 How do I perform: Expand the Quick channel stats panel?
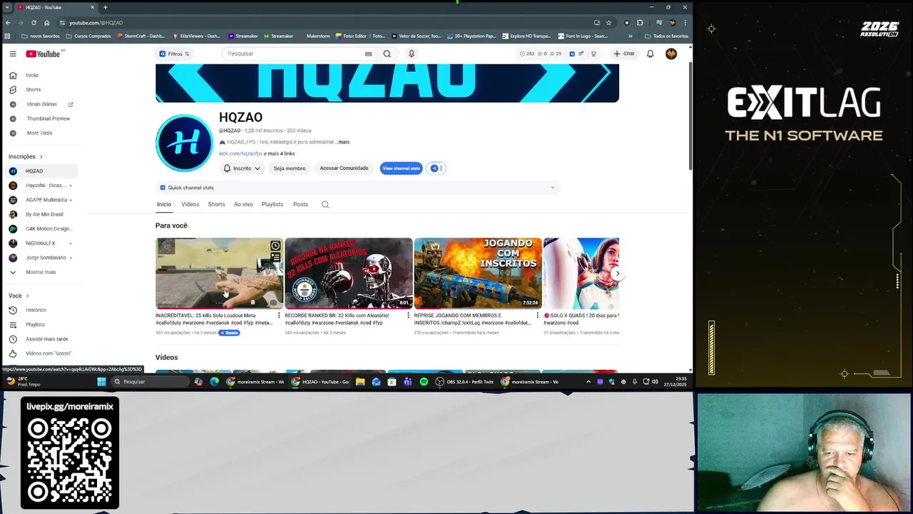(357, 188)
